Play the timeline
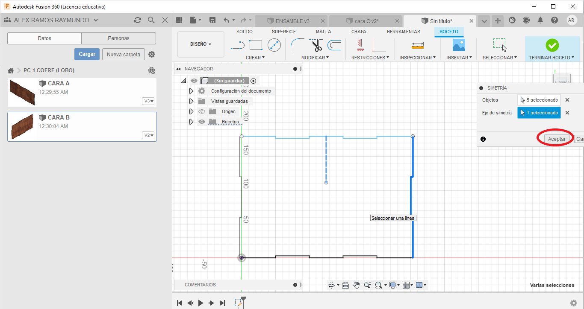This screenshot has height=309, width=584. pos(201,303)
